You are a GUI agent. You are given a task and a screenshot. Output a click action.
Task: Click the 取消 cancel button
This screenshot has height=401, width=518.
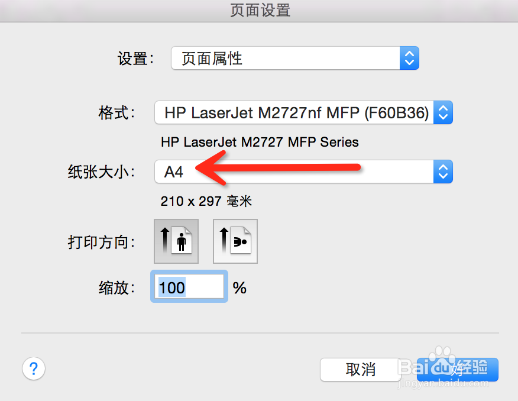pyautogui.click(x=361, y=369)
